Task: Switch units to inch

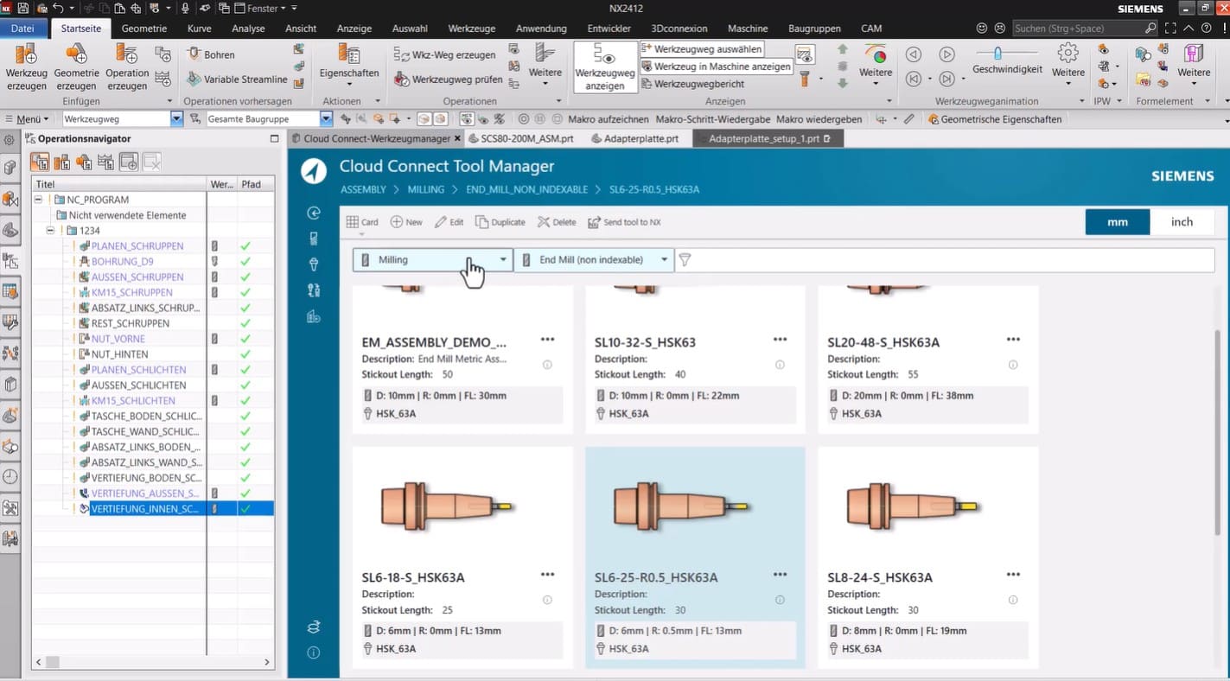Action: click(1181, 222)
